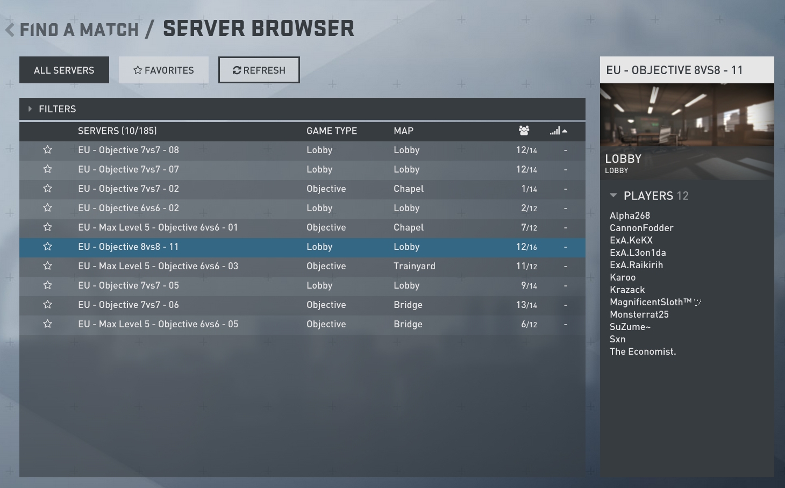Sort by the Game Type column header
Viewport: 785px width, 488px height.
[331, 131]
